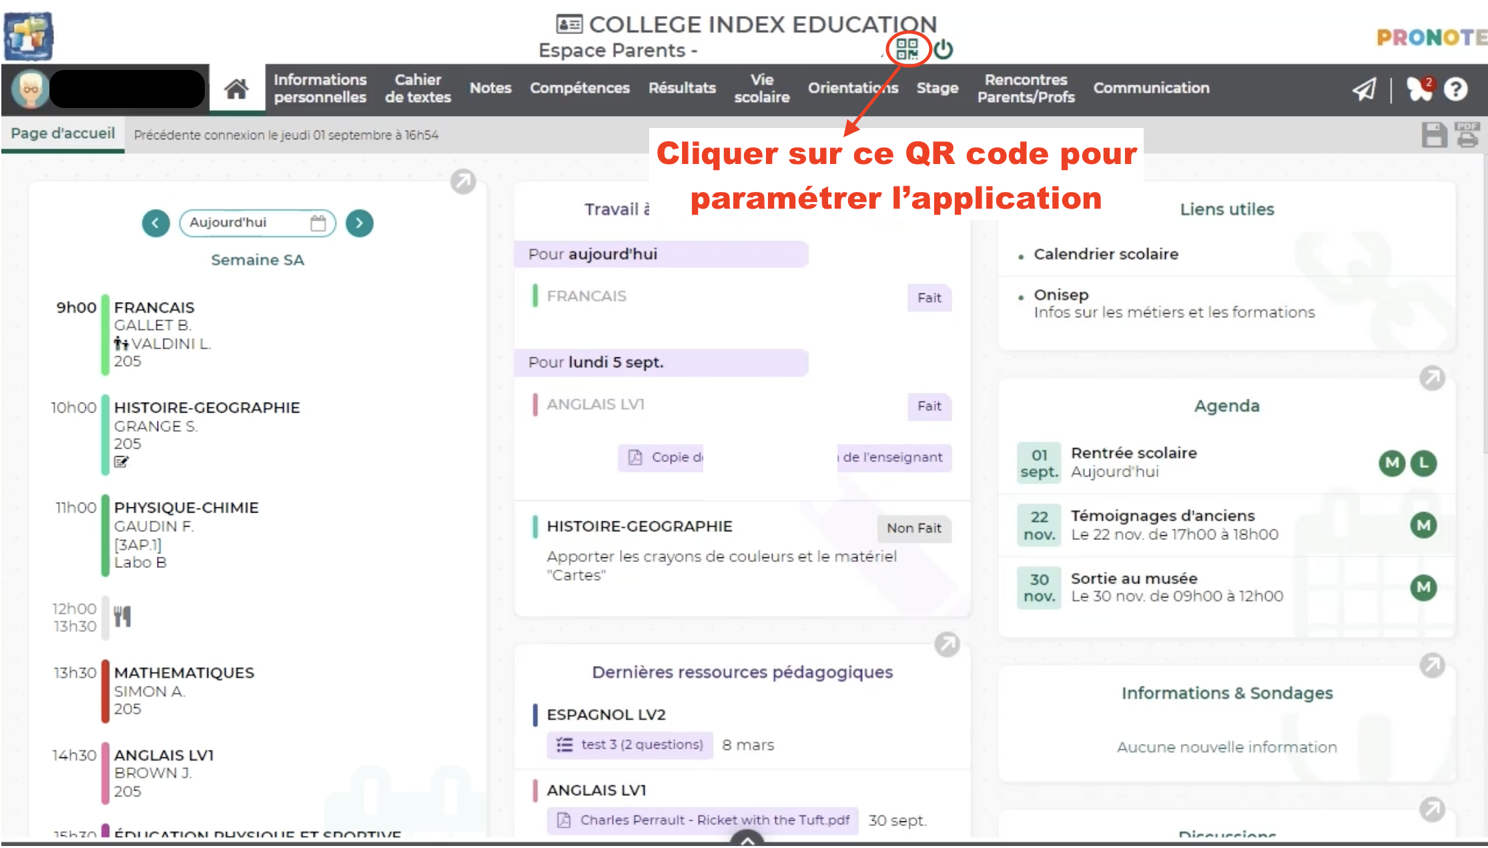Click Semaine SA label

tap(258, 260)
